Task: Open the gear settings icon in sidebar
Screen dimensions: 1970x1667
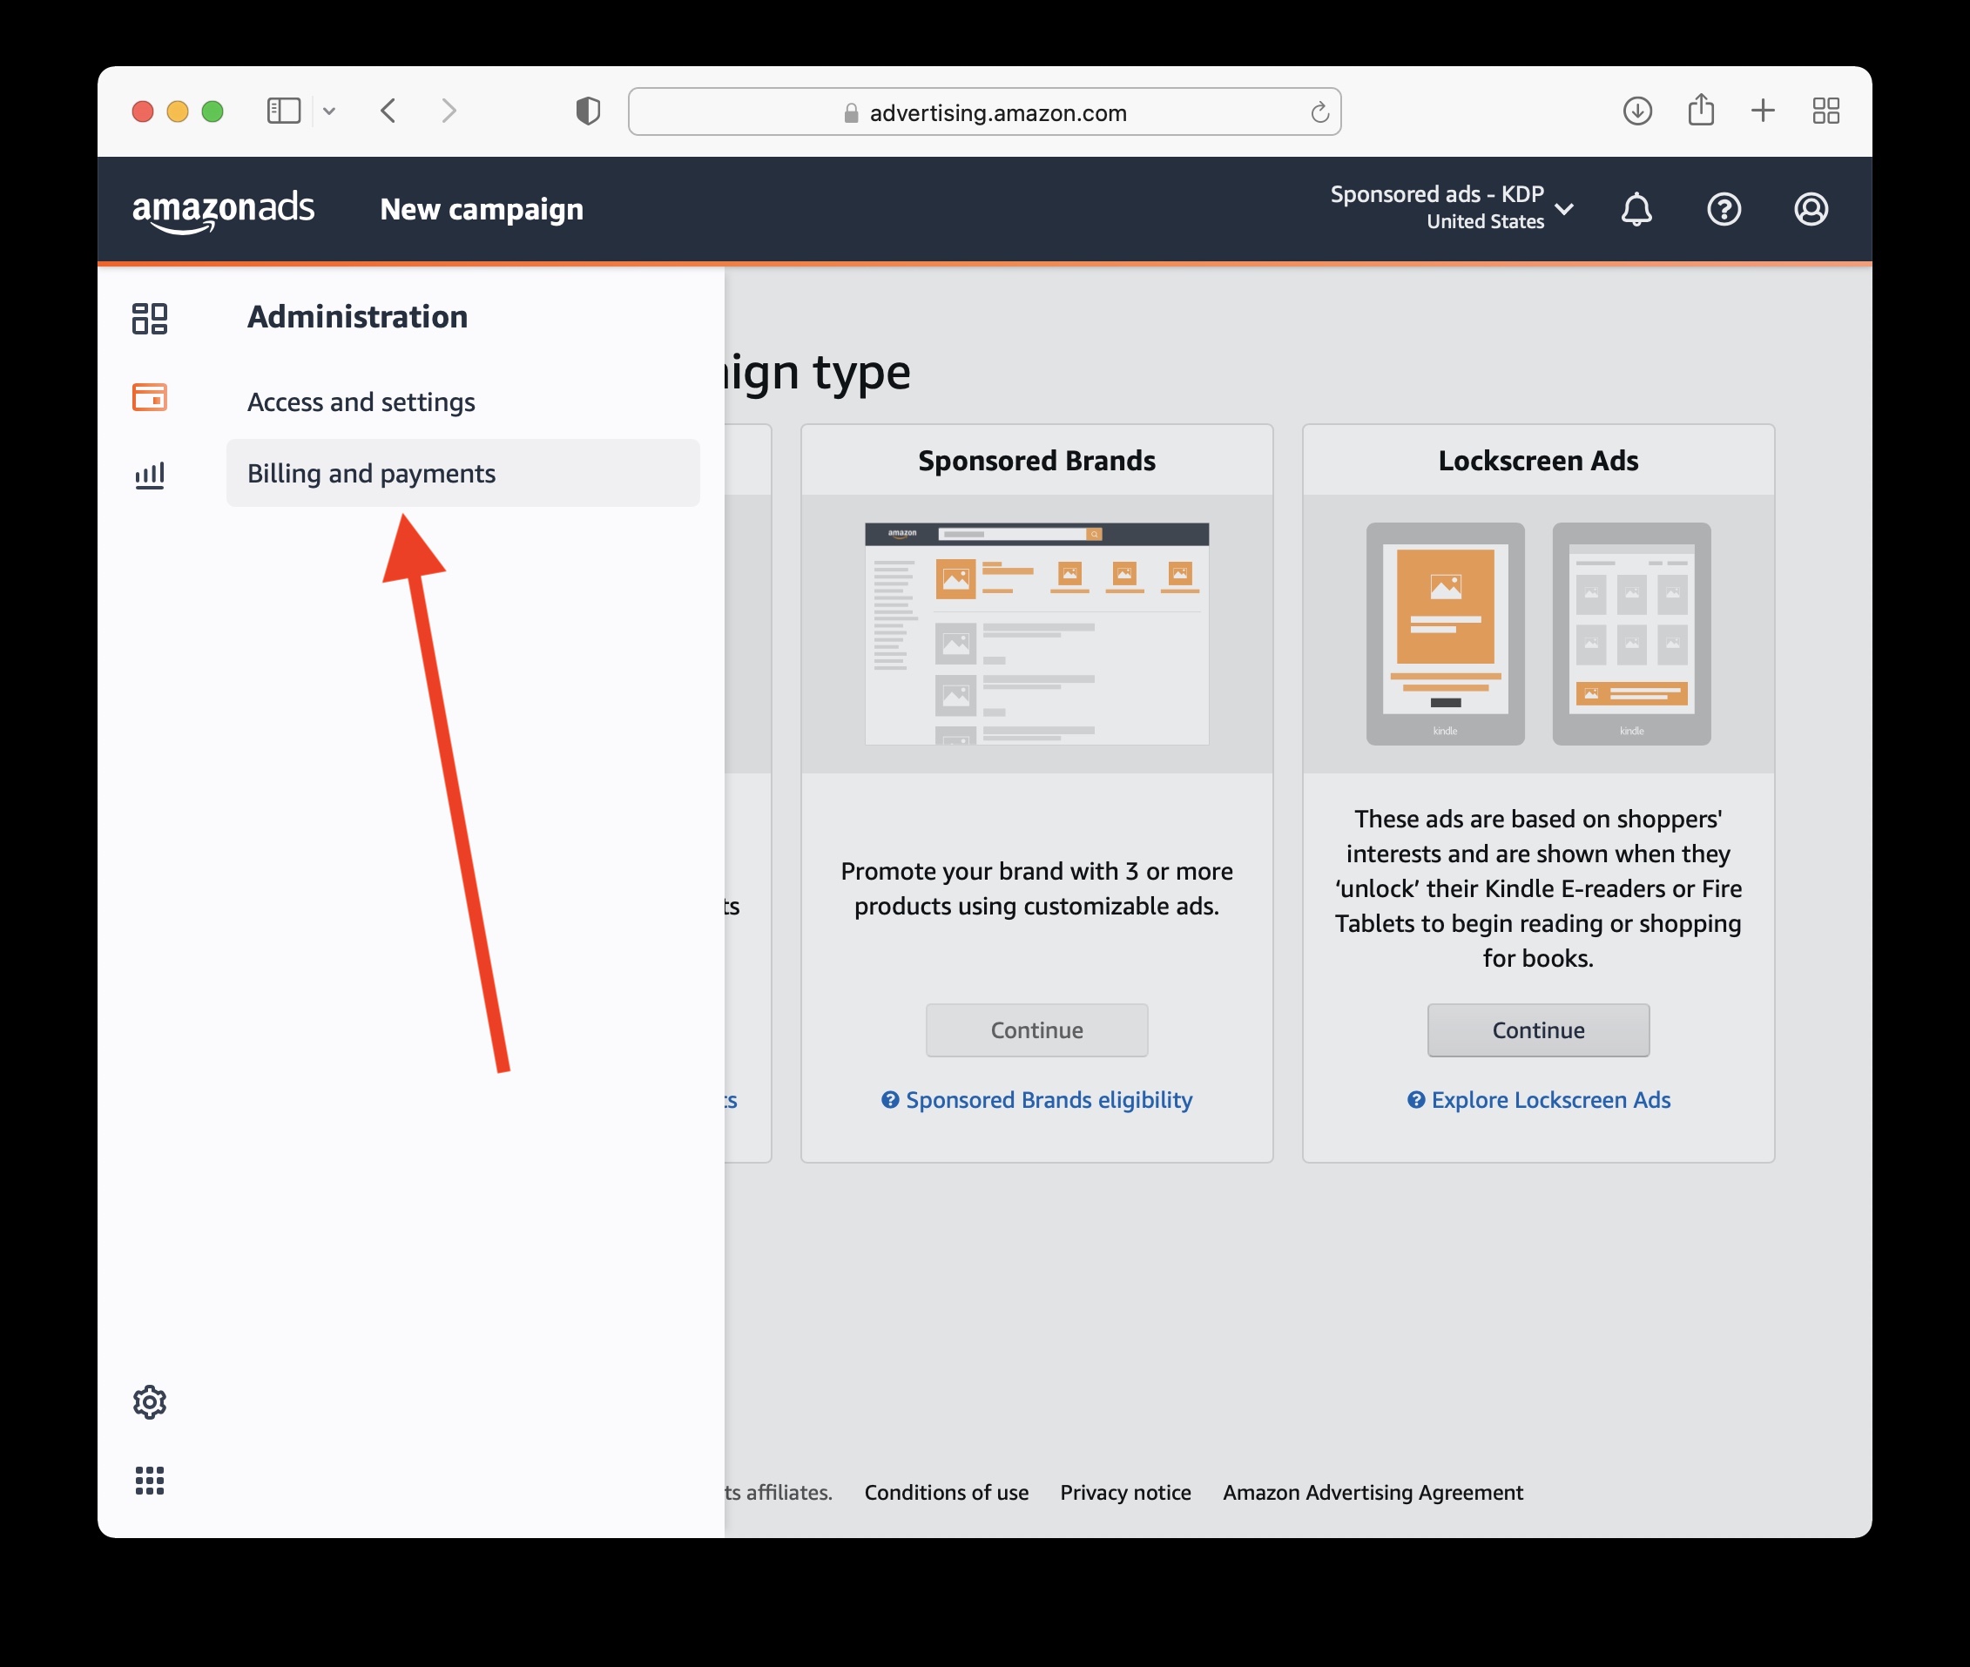Action: point(149,1401)
